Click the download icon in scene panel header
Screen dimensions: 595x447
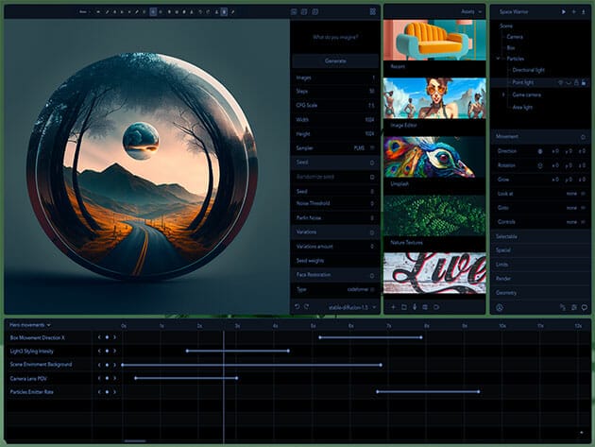pos(585,11)
